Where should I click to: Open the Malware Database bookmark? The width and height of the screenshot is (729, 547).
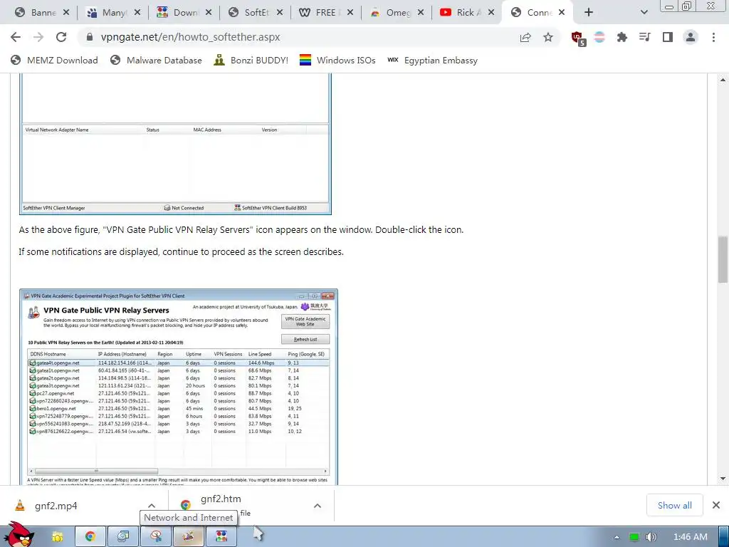tap(156, 61)
